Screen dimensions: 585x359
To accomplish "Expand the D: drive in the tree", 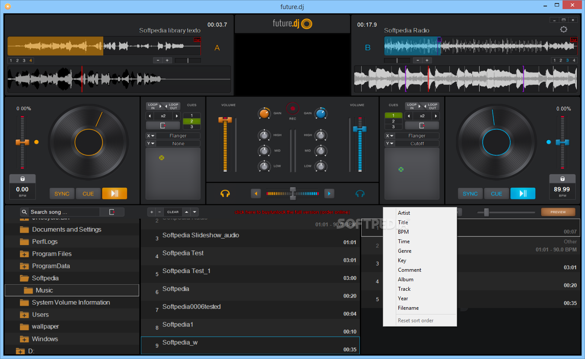I will pyautogui.click(x=20, y=351).
